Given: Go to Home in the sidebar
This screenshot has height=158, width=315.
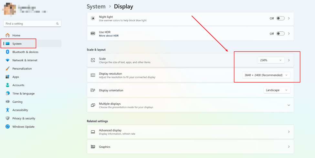Looking at the screenshot, I should pyautogui.click(x=32, y=35).
